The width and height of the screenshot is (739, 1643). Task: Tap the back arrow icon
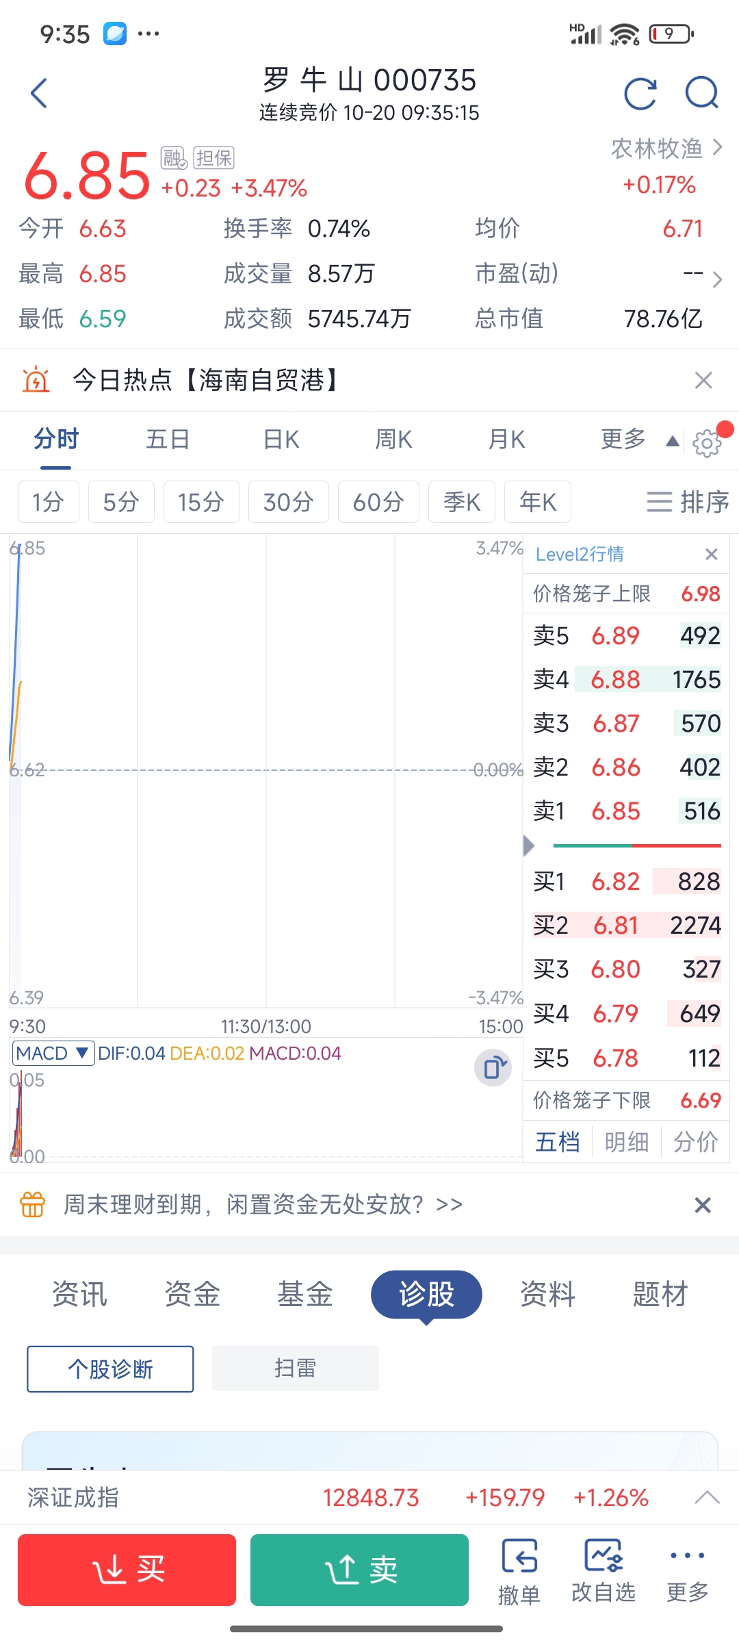[40, 93]
